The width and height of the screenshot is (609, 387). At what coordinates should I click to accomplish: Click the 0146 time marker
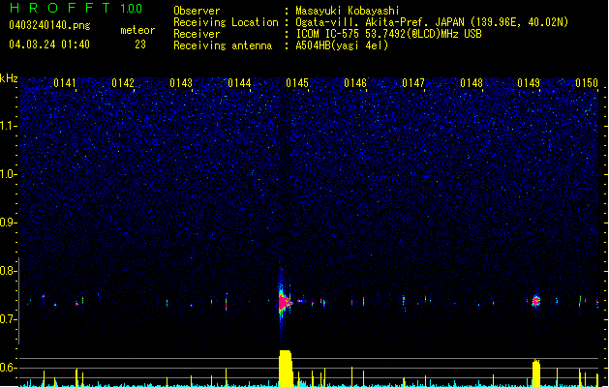(x=355, y=83)
